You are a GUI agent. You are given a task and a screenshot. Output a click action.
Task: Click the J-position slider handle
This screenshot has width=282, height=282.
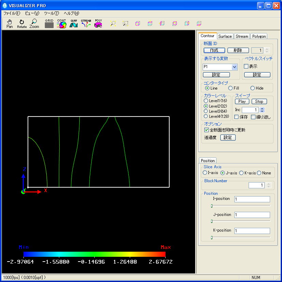[x=211, y=221]
